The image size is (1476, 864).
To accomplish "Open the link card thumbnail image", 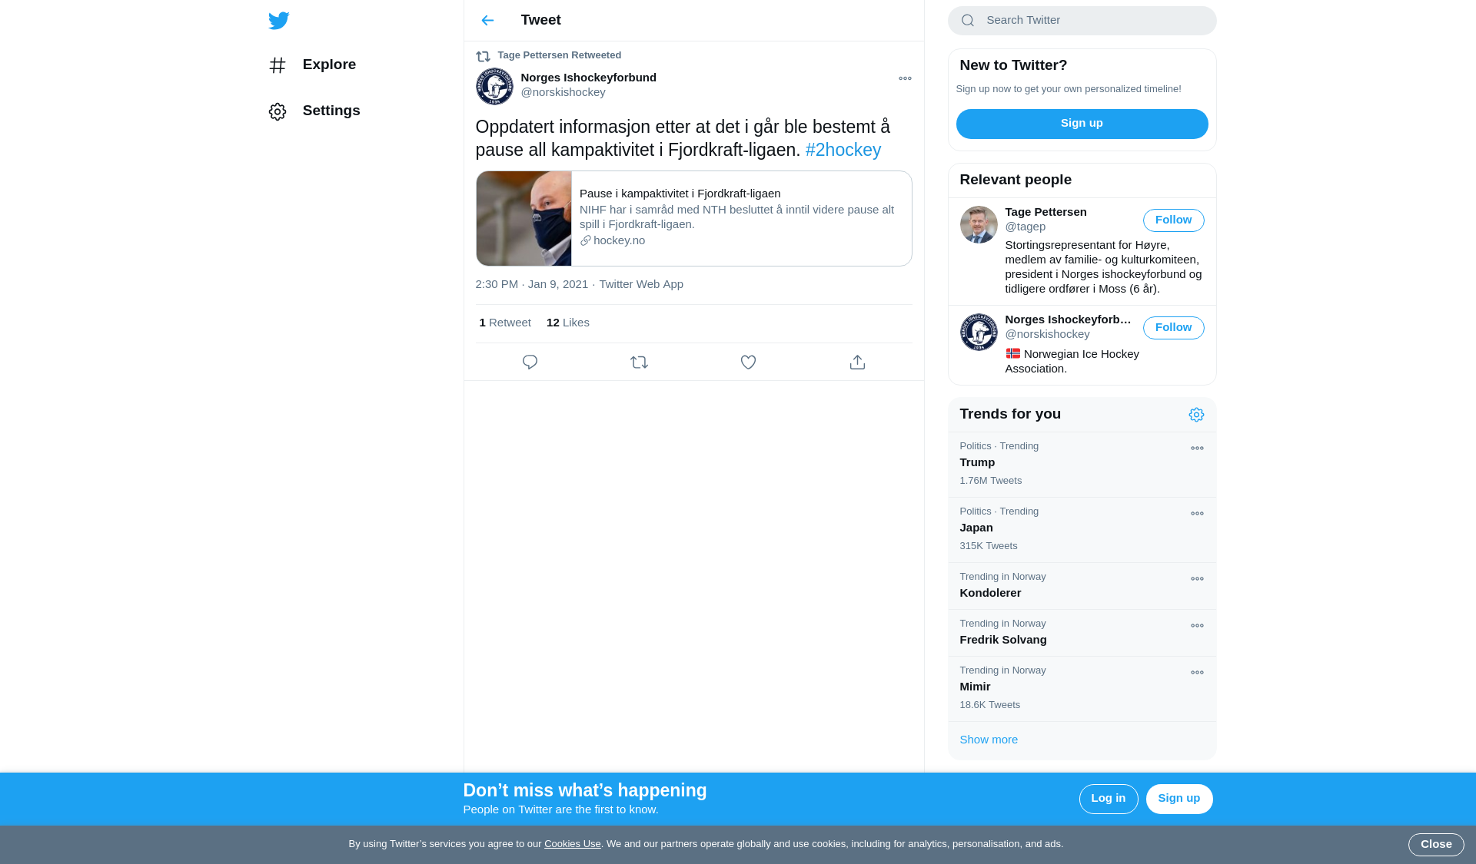I will tap(524, 219).
